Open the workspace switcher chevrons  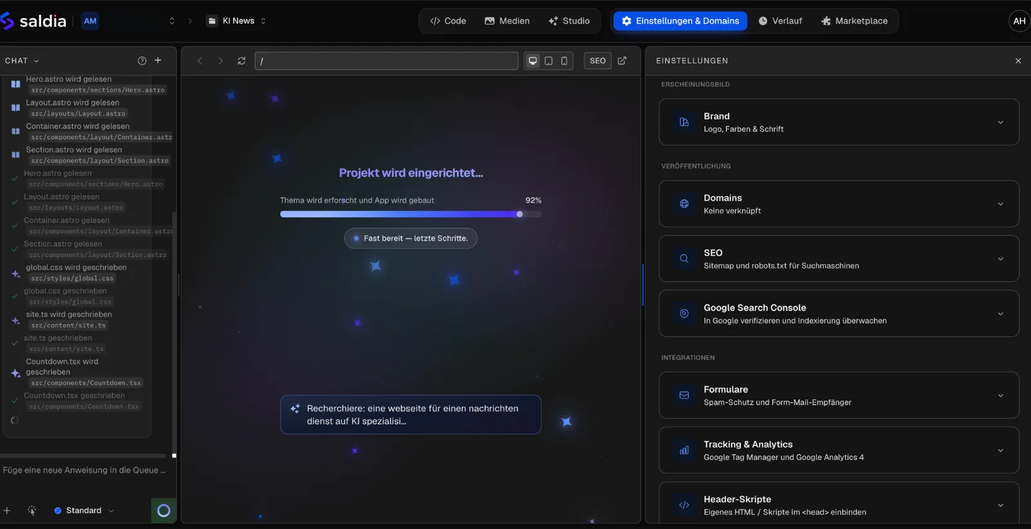pyautogui.click(x=171, y=21)
